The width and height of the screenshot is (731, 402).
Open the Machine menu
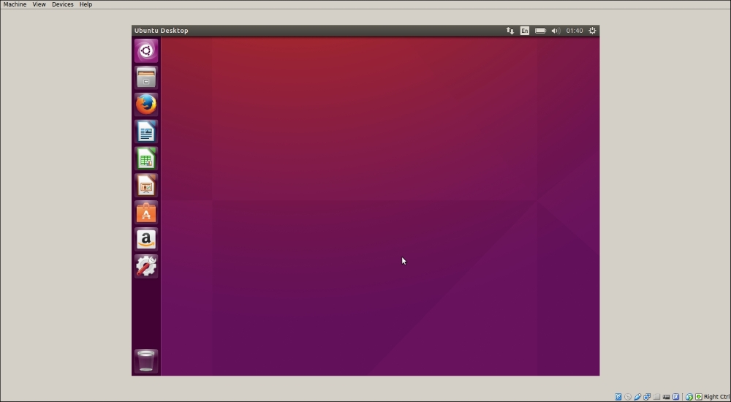tap(15, 4)
